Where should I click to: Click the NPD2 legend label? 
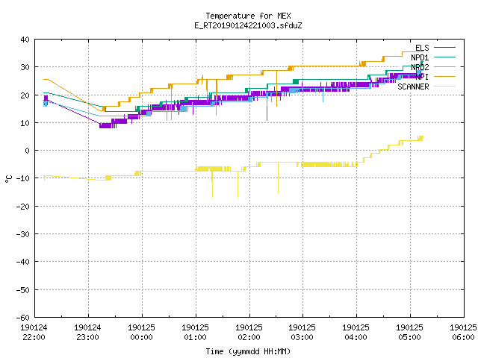point(420,67)
